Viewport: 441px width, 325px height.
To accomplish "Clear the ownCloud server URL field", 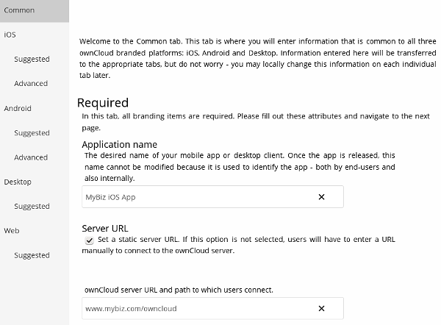I will (321, 308).
